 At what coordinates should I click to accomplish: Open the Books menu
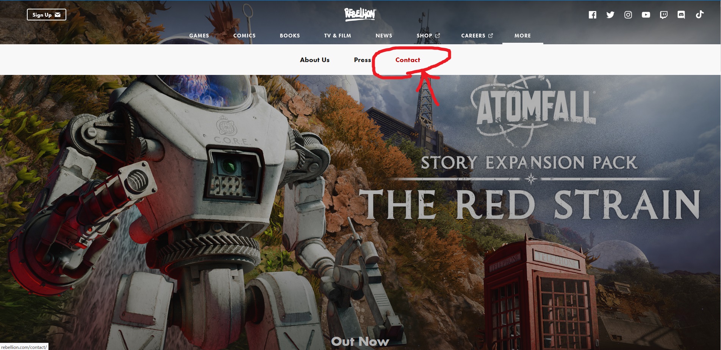coord(290,36)
